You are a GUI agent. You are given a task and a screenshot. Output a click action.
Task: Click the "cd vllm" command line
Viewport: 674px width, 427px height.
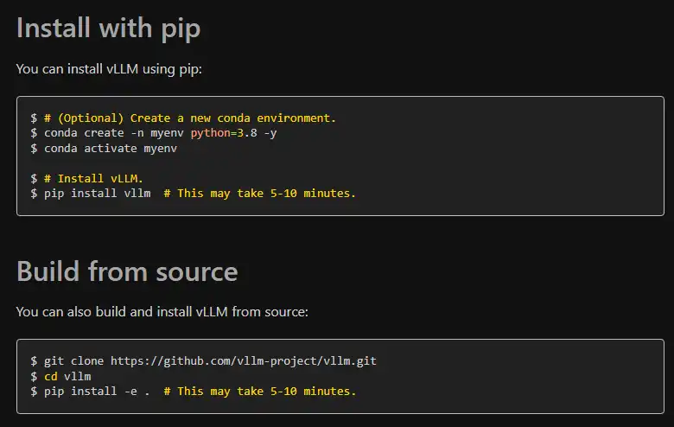[x=67, y=377]
